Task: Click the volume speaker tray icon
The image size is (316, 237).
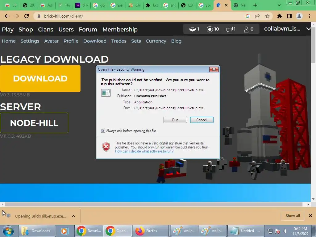Action: (x=285, y=231)
